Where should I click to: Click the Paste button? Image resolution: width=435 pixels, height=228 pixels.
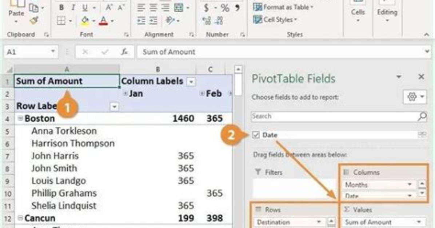click(x=16, y=8)
